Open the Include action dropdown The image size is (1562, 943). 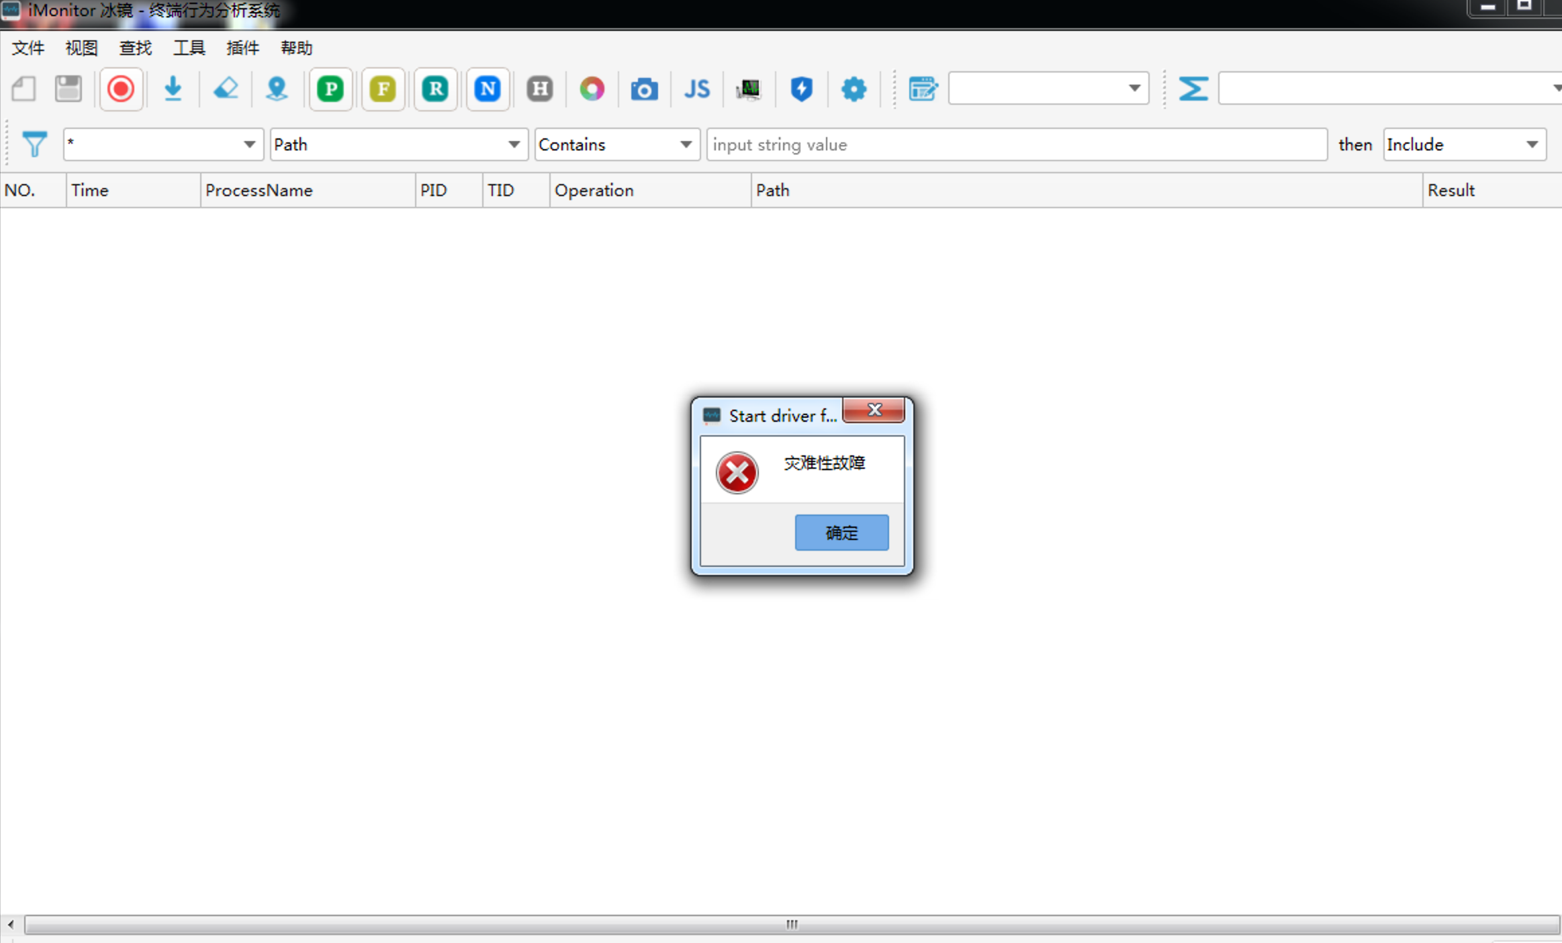coord(1532,144)
